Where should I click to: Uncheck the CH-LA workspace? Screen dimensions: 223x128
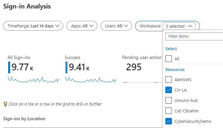169,90
